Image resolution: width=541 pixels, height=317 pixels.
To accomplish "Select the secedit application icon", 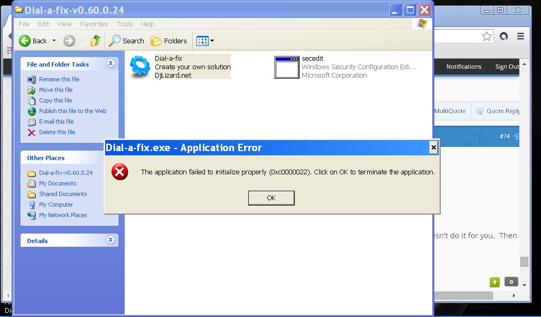I will 286,67.
